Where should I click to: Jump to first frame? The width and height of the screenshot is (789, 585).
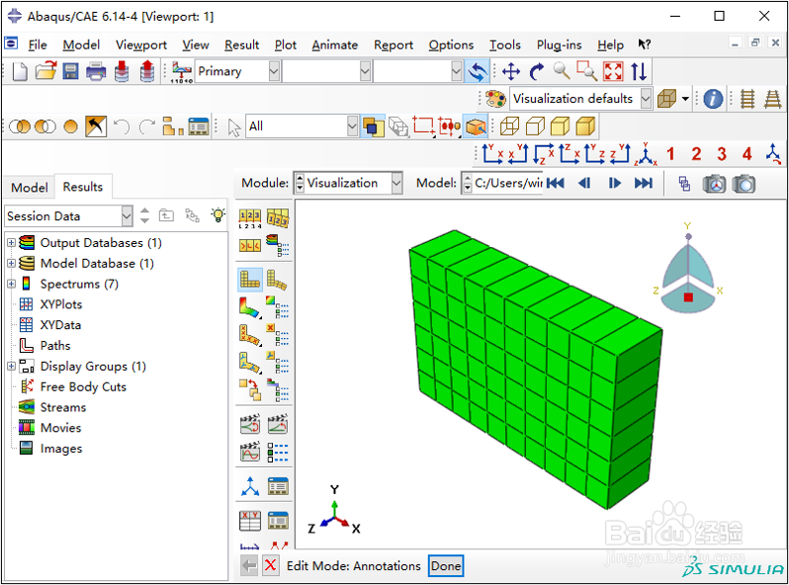tap(555, 183)
